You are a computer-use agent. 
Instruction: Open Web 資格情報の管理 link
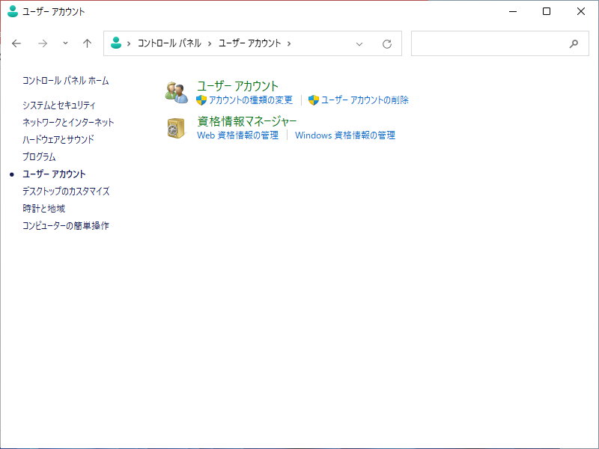(x=237, y=135)
